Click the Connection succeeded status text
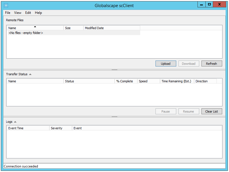This screenshot has height=172, width=229. [x=21, y=166]
